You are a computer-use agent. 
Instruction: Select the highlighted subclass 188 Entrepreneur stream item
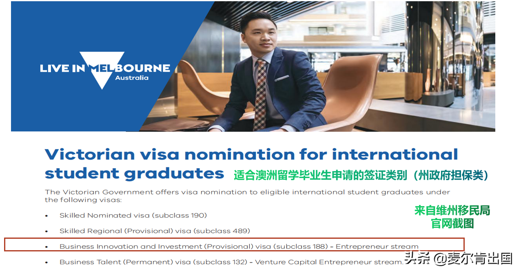click(239, 246)
